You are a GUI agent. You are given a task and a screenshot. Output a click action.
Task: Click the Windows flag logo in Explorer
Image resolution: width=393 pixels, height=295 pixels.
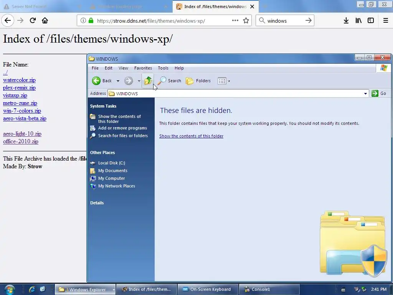click(384, 68)
